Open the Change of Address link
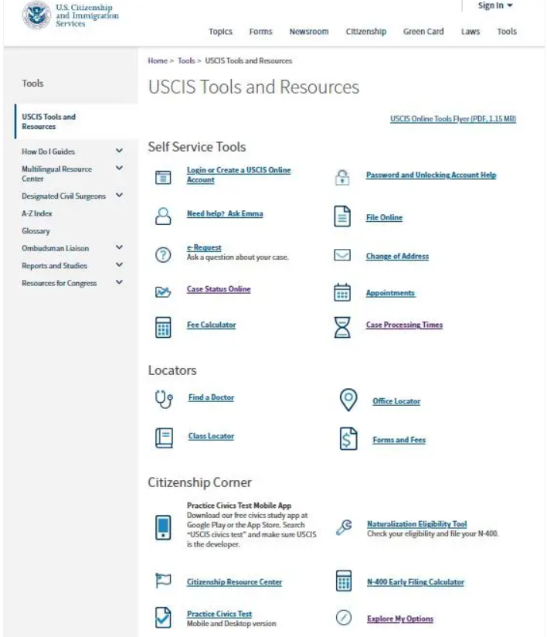 tap(397, 256)
